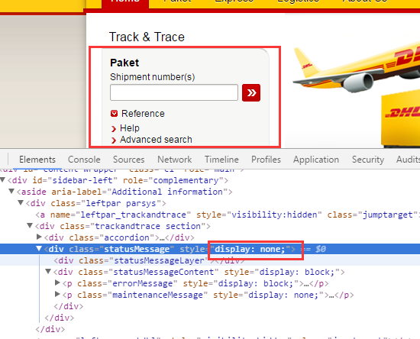Screen dimensions: 420x339
Task: Open the Sources tab
Action: tap(128, 160)
